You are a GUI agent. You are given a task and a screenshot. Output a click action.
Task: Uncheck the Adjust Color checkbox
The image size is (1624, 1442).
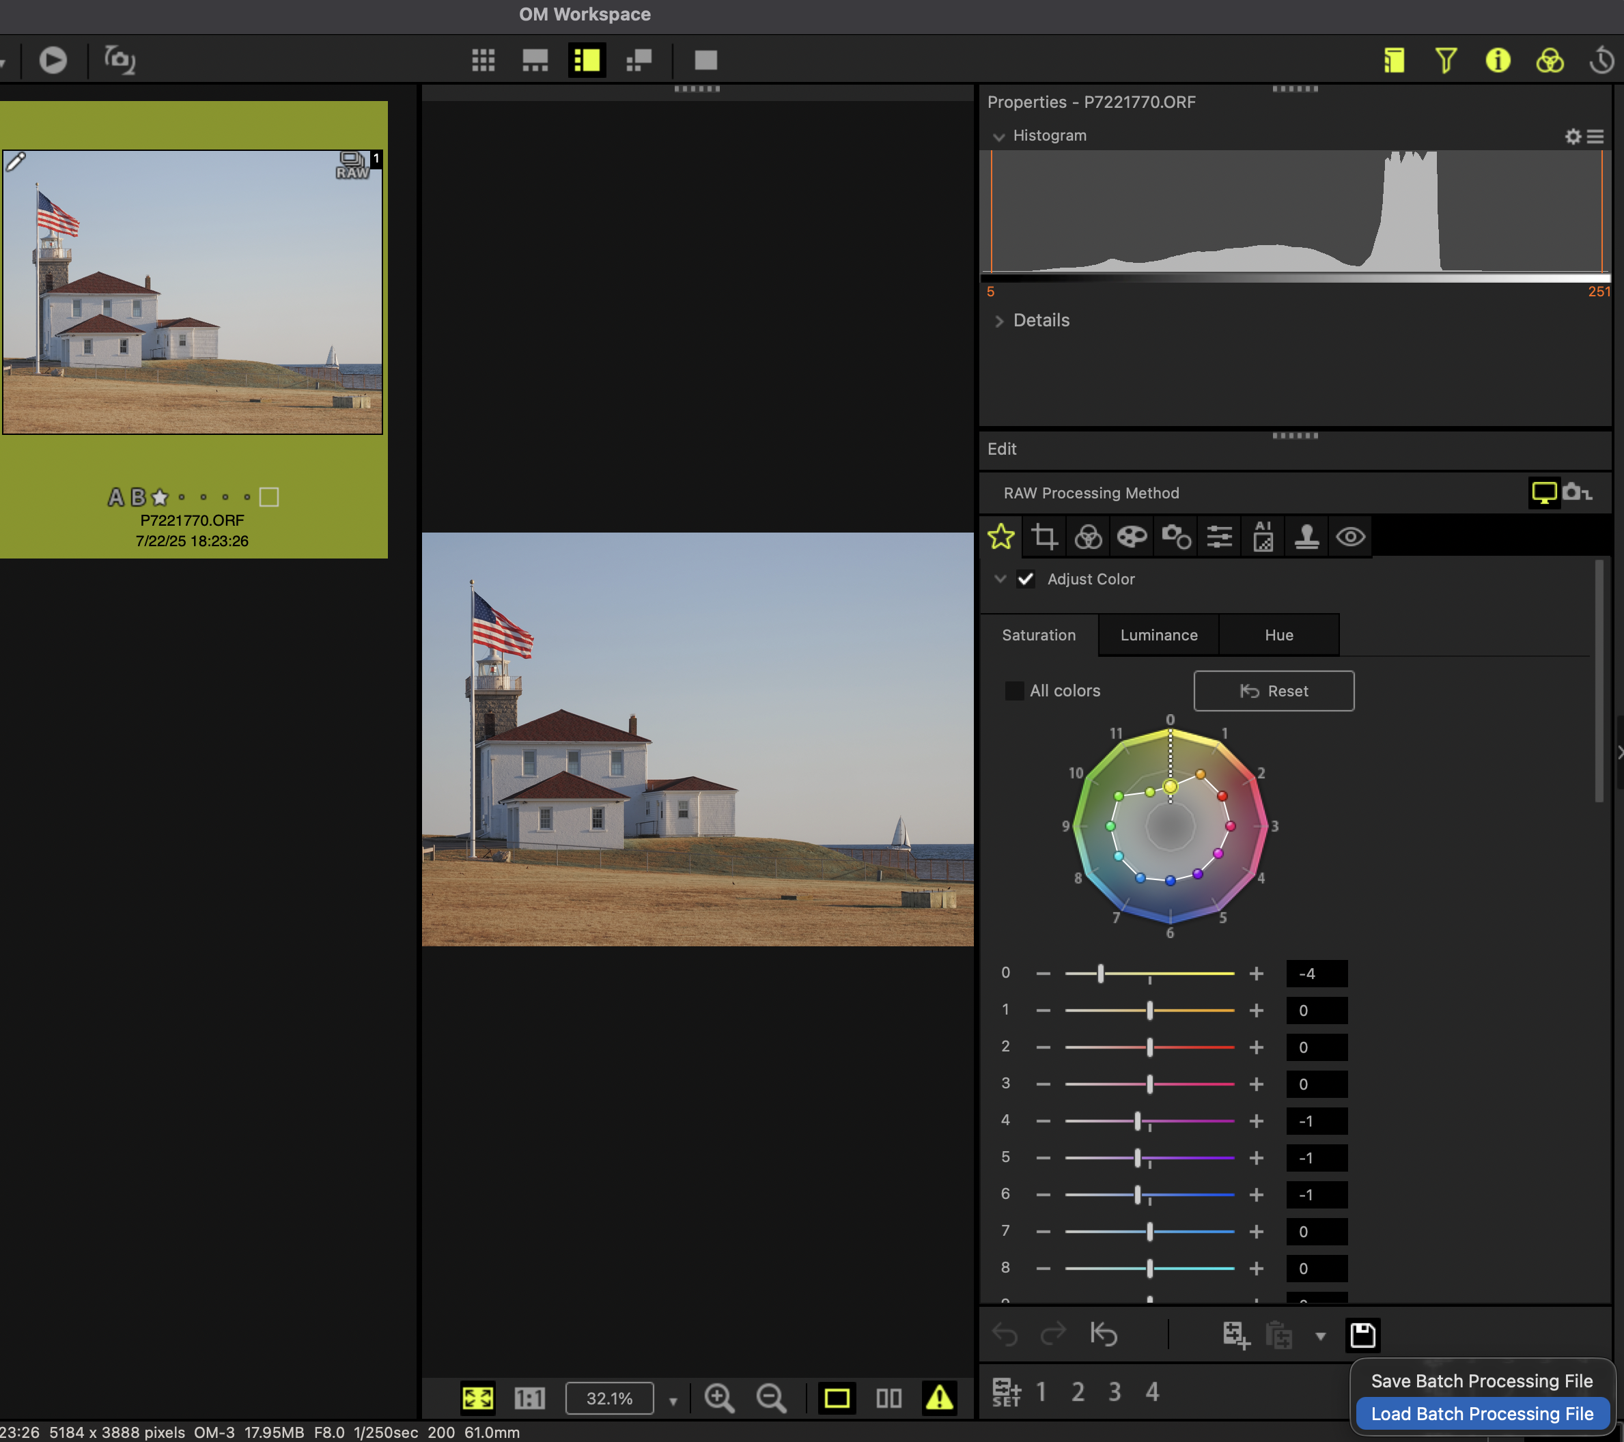tap(1025, 579)
